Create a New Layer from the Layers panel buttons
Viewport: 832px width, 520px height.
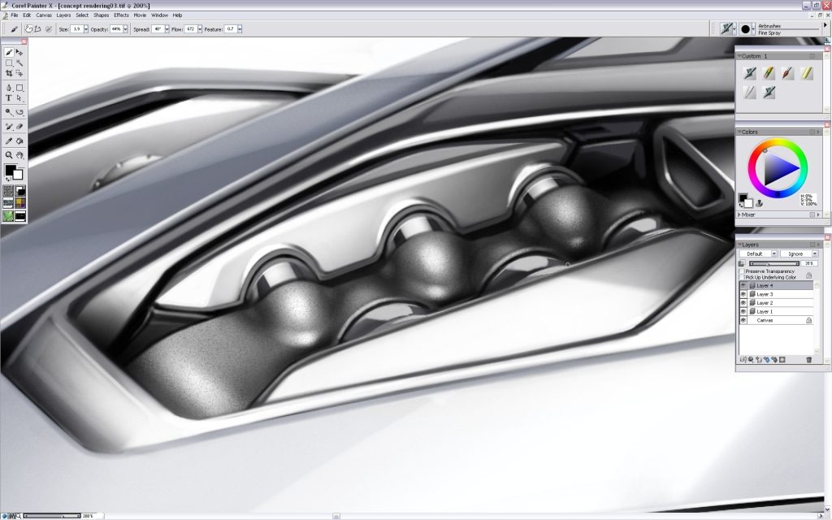point(744,358)
